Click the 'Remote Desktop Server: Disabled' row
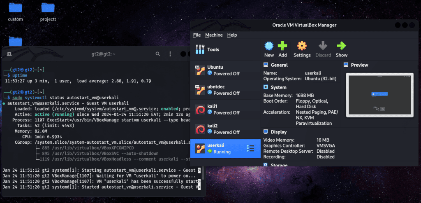This screenshot has height=203, width=421. [x=299, y=151]
